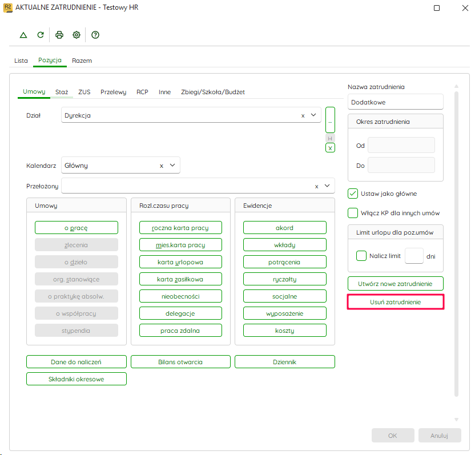Expand the Przełożony dropdown arrow

327,186
